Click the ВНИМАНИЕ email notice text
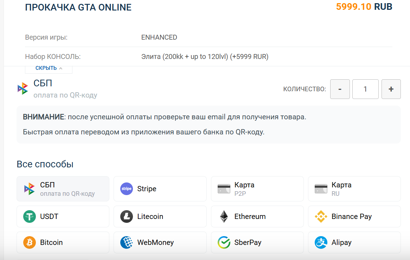410x260 pixels. pos(165,117)
